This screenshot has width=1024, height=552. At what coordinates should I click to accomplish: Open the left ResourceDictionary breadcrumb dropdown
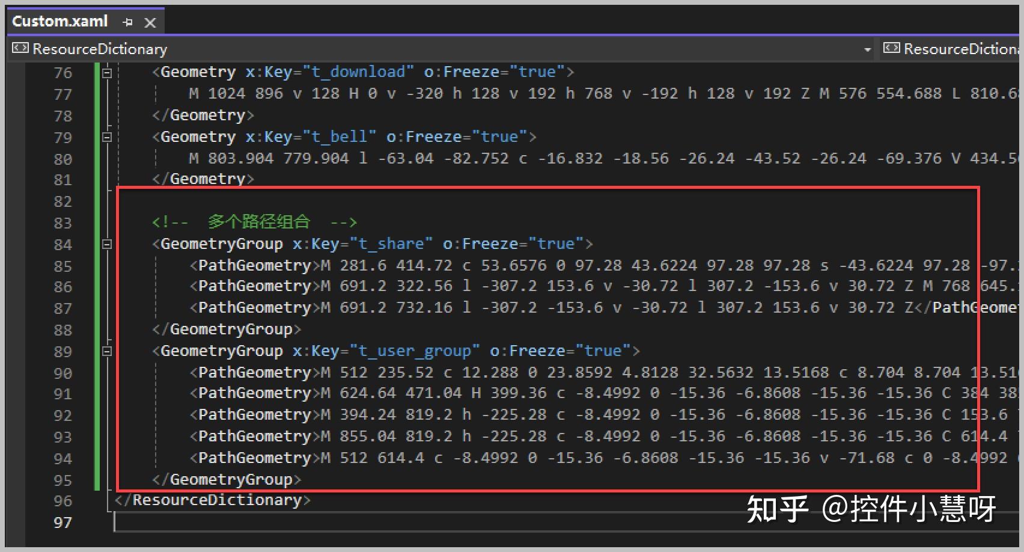coord(868,51)
